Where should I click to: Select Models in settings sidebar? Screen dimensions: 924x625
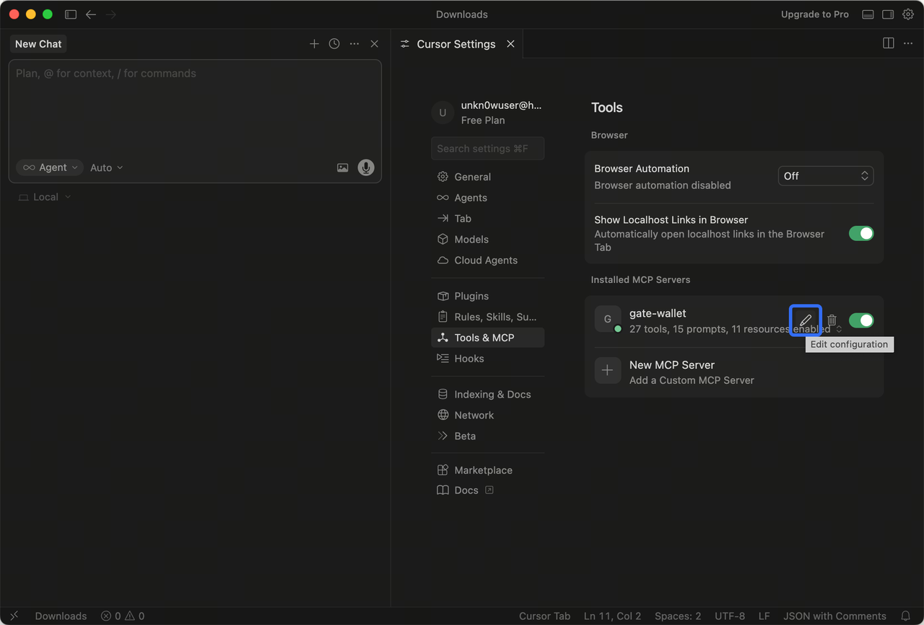click(x=471, y=240)
